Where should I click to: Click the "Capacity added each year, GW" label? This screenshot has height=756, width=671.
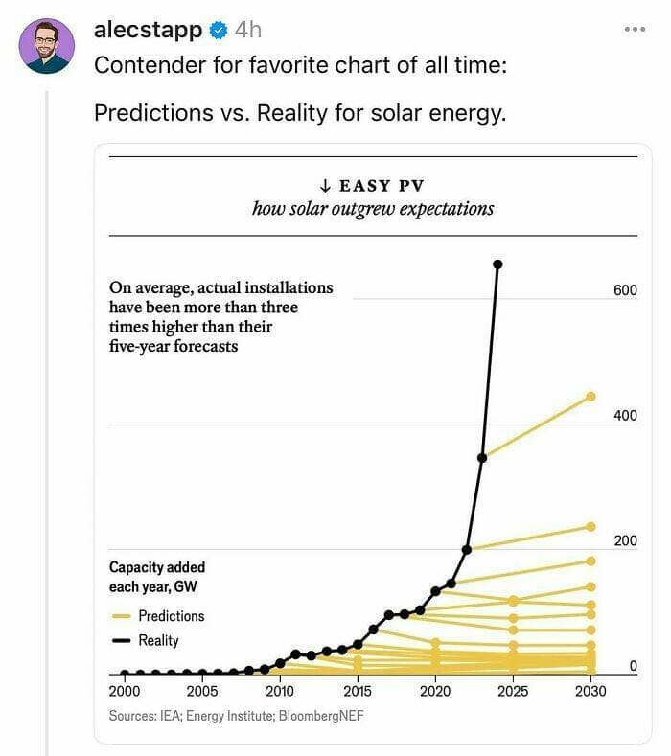(x=157, y=576)
